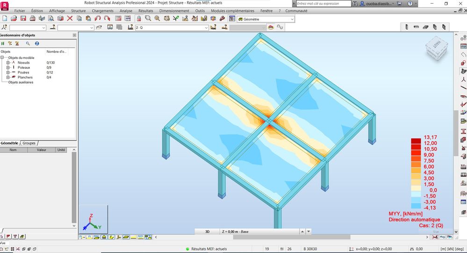Open the Géométrie layout dropdown

tap(266, 19)
